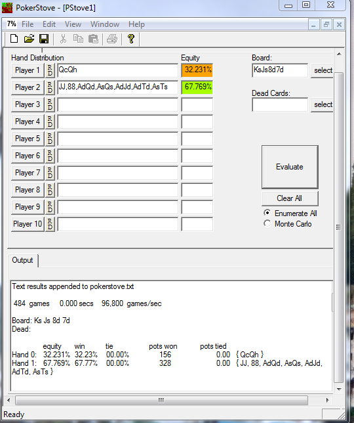Viewport: 354px width, 423px height.
Task: Click the RD button next to Player 5
Action: (50, 139)
